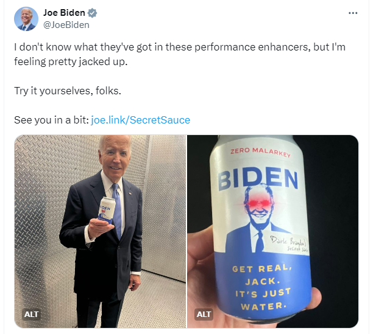Click the tweet text about performance enhancers
This screenshot has width=376, height=334.
(180, 54)
